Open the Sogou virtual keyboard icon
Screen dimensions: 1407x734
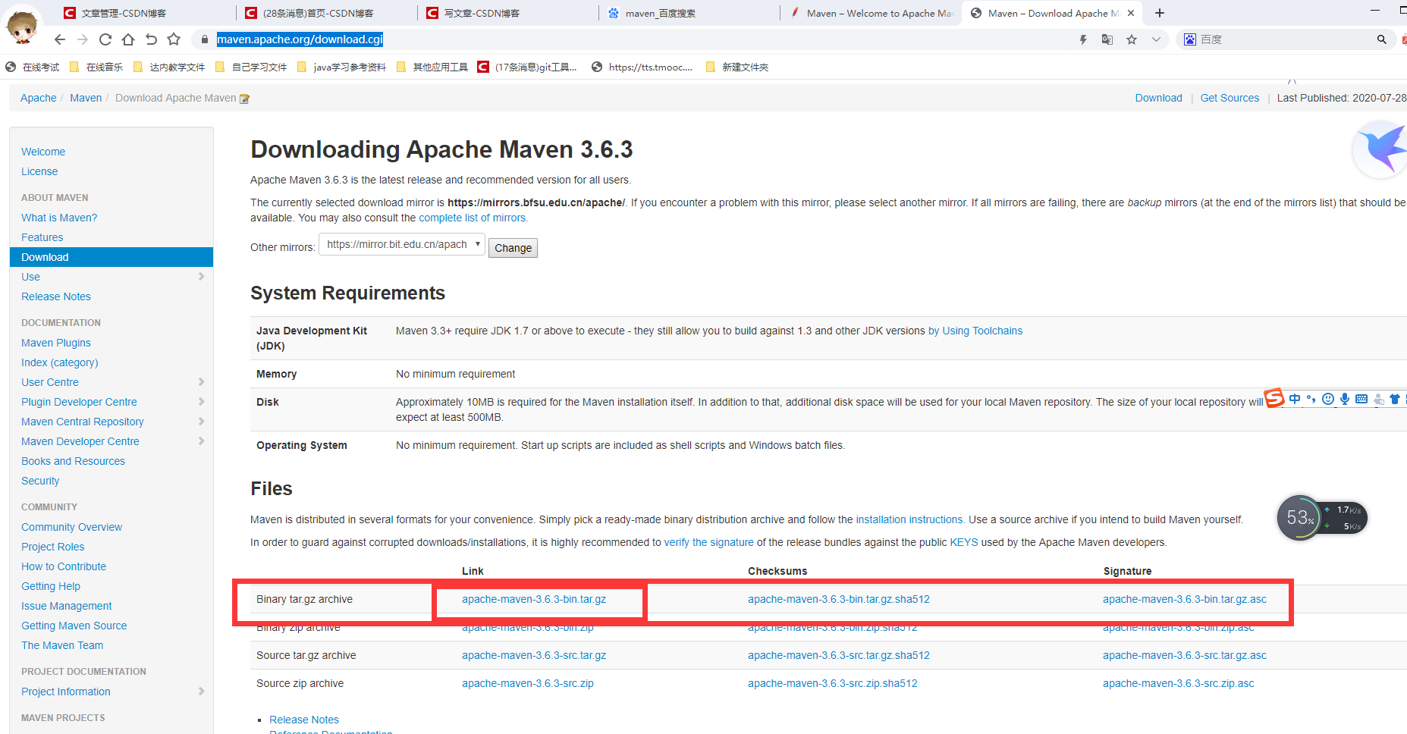(x=1361, y=399)
